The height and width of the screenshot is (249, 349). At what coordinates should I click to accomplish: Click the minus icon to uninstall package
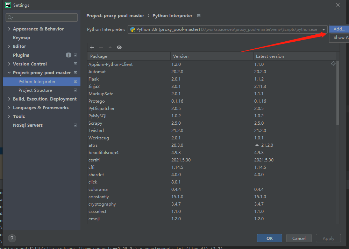101,47
